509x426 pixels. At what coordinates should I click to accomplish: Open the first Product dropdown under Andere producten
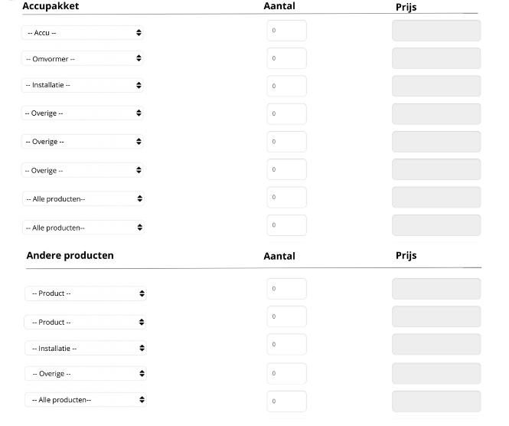tap(85, 293)
